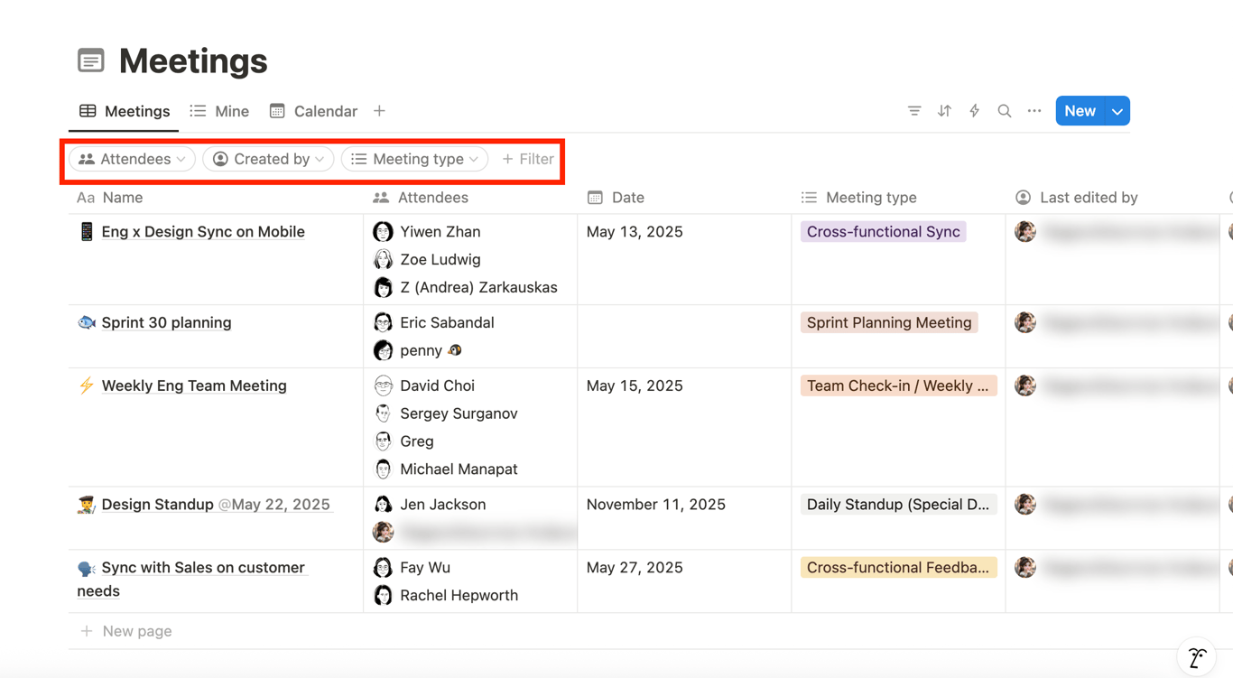Click the Meetings page title icon
The height and width of the screenshot is (678, 1233).
coord(91,60)
